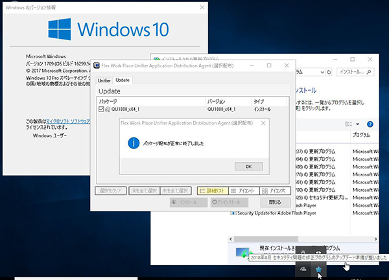The width and height of the screenshot is (389, 280).
Task: Select the Security Update for Adobe Flash Player row
Action: 304,213
